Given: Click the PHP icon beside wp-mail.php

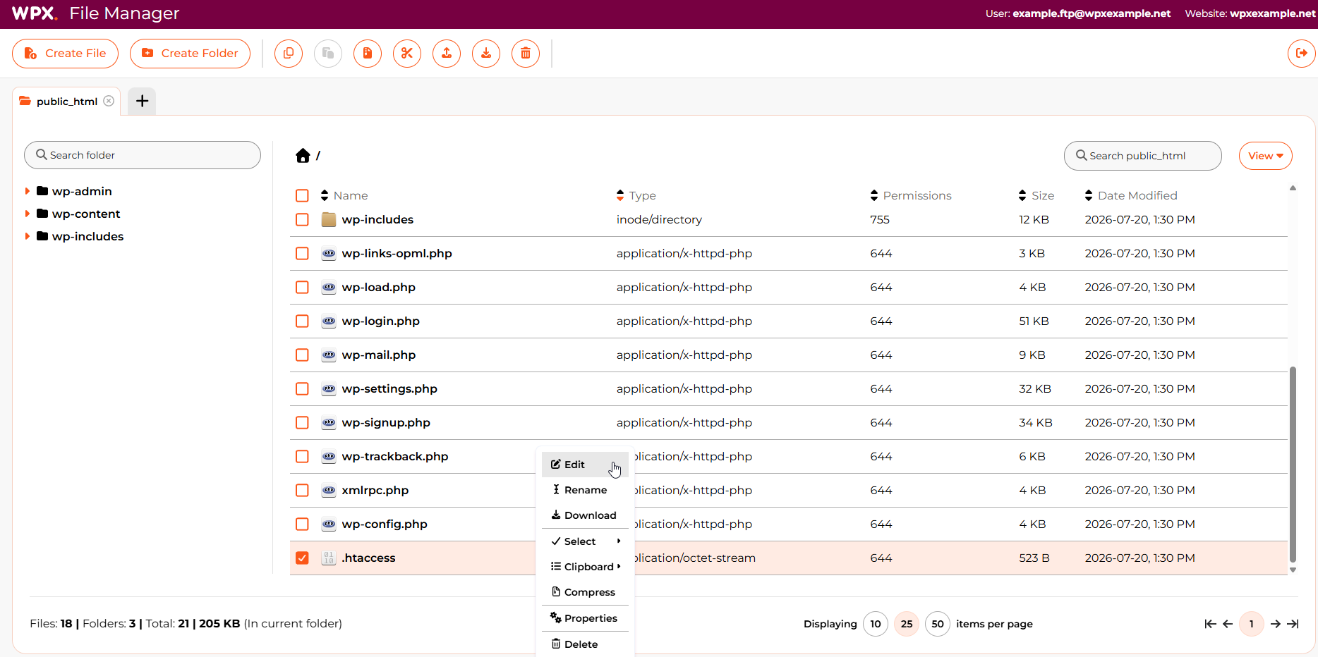Looking at the screenshot, I should (x=329, y=355).
